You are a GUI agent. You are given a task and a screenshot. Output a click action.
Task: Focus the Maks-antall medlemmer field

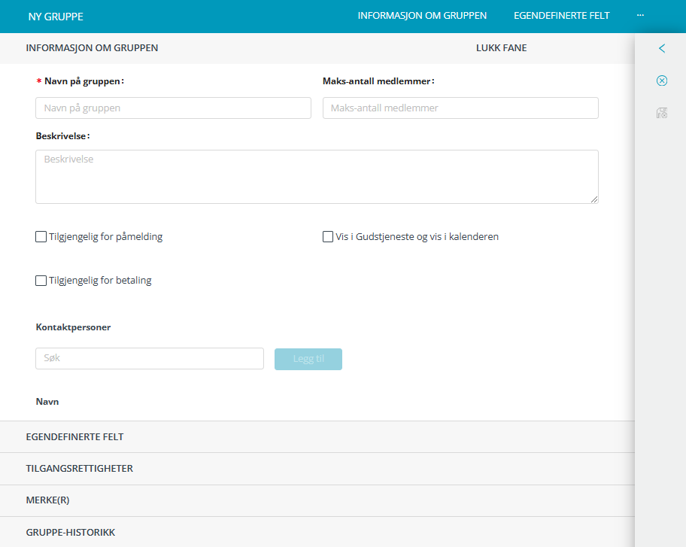(x=460, y=108)
